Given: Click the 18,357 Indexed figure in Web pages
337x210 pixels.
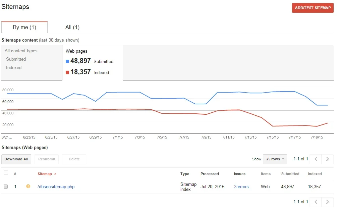Looking at the screenshot, I should (x=80, y=72).
